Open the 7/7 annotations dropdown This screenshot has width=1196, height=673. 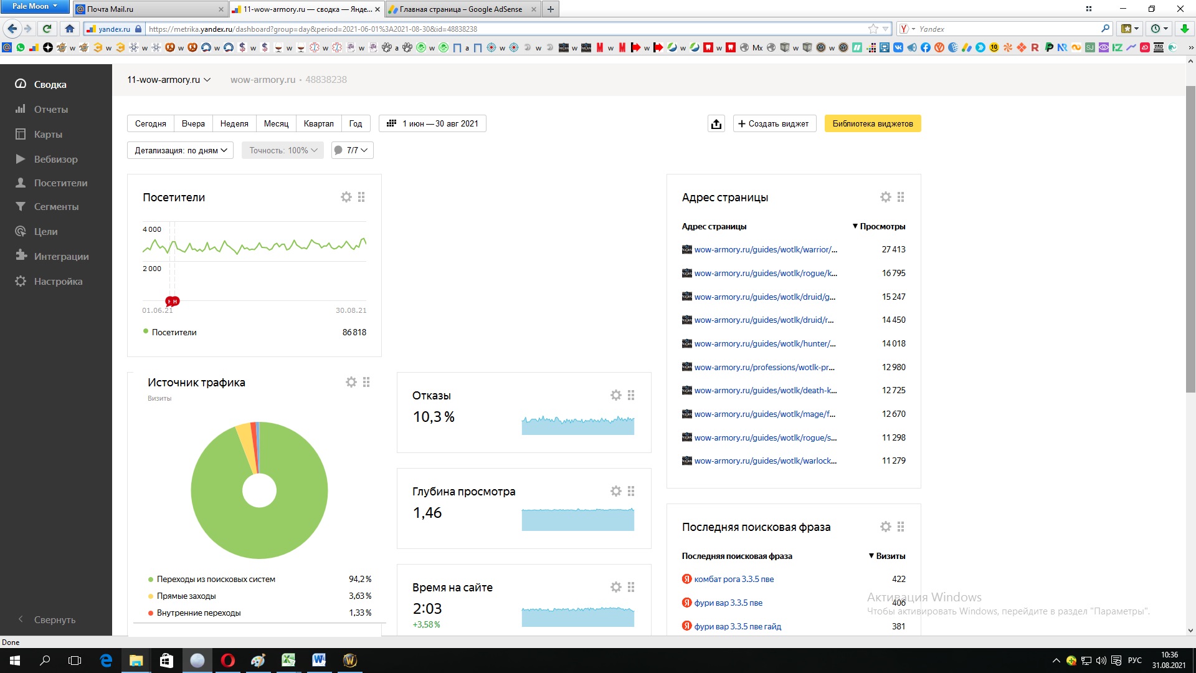click(x=353, y=150)
